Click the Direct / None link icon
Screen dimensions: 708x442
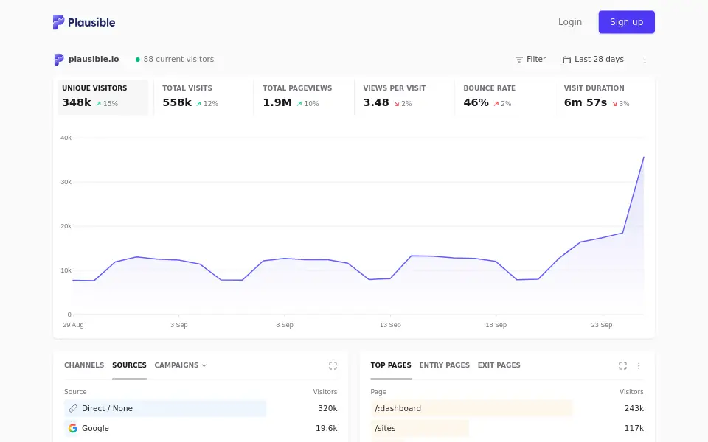tap(73, 408)
